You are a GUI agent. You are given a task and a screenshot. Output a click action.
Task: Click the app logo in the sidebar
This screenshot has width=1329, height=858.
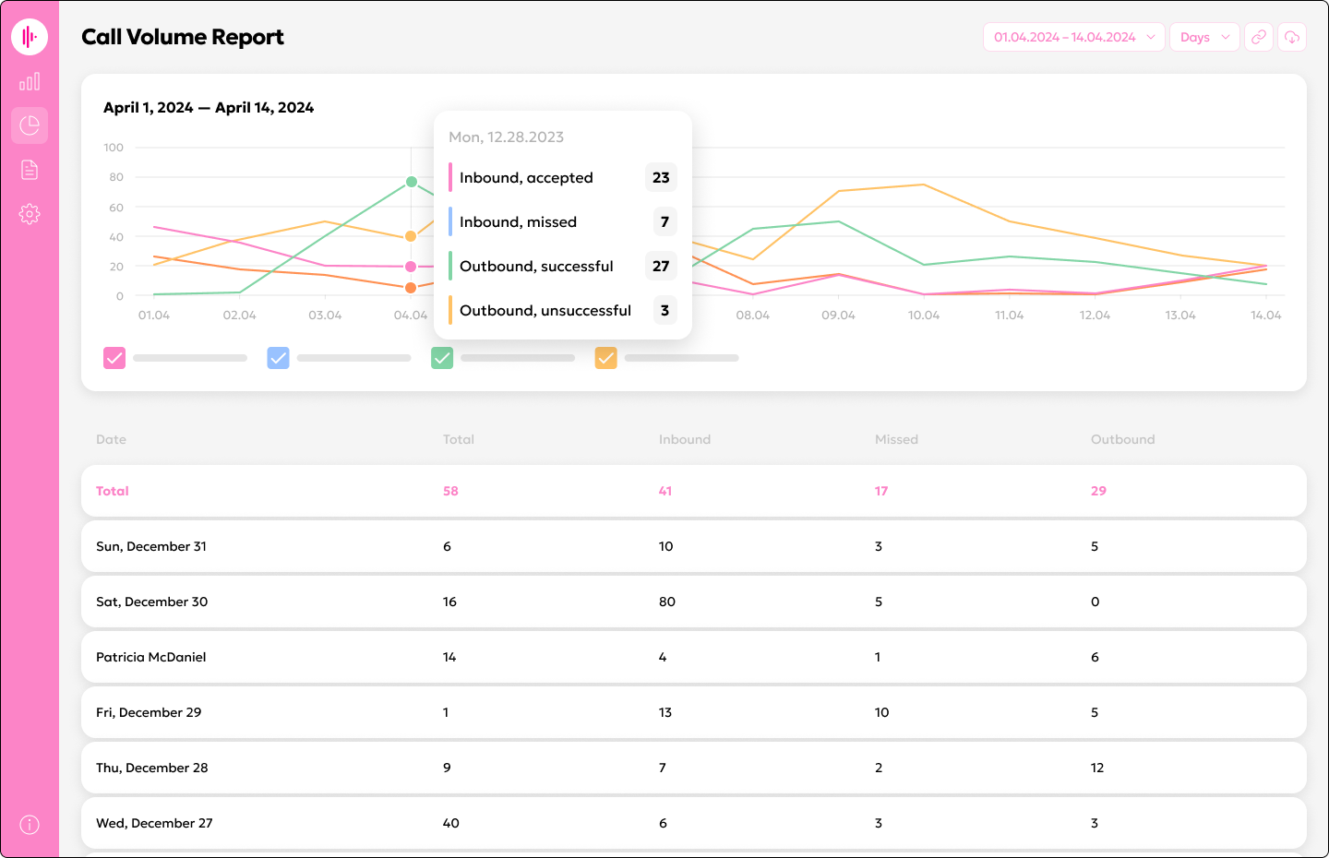pos(30,37)
